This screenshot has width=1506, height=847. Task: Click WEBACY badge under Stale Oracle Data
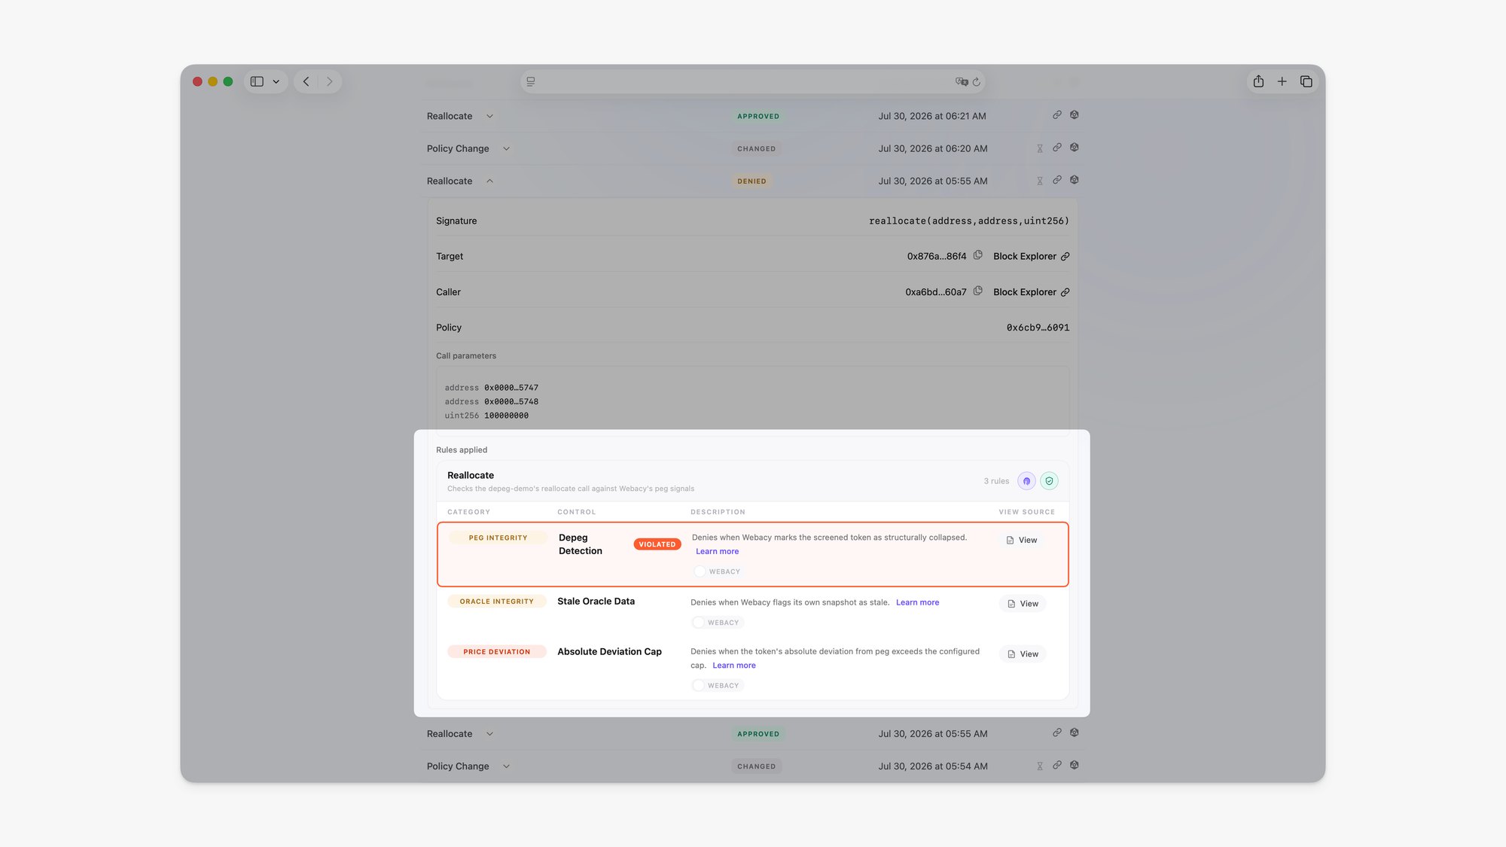717,623
